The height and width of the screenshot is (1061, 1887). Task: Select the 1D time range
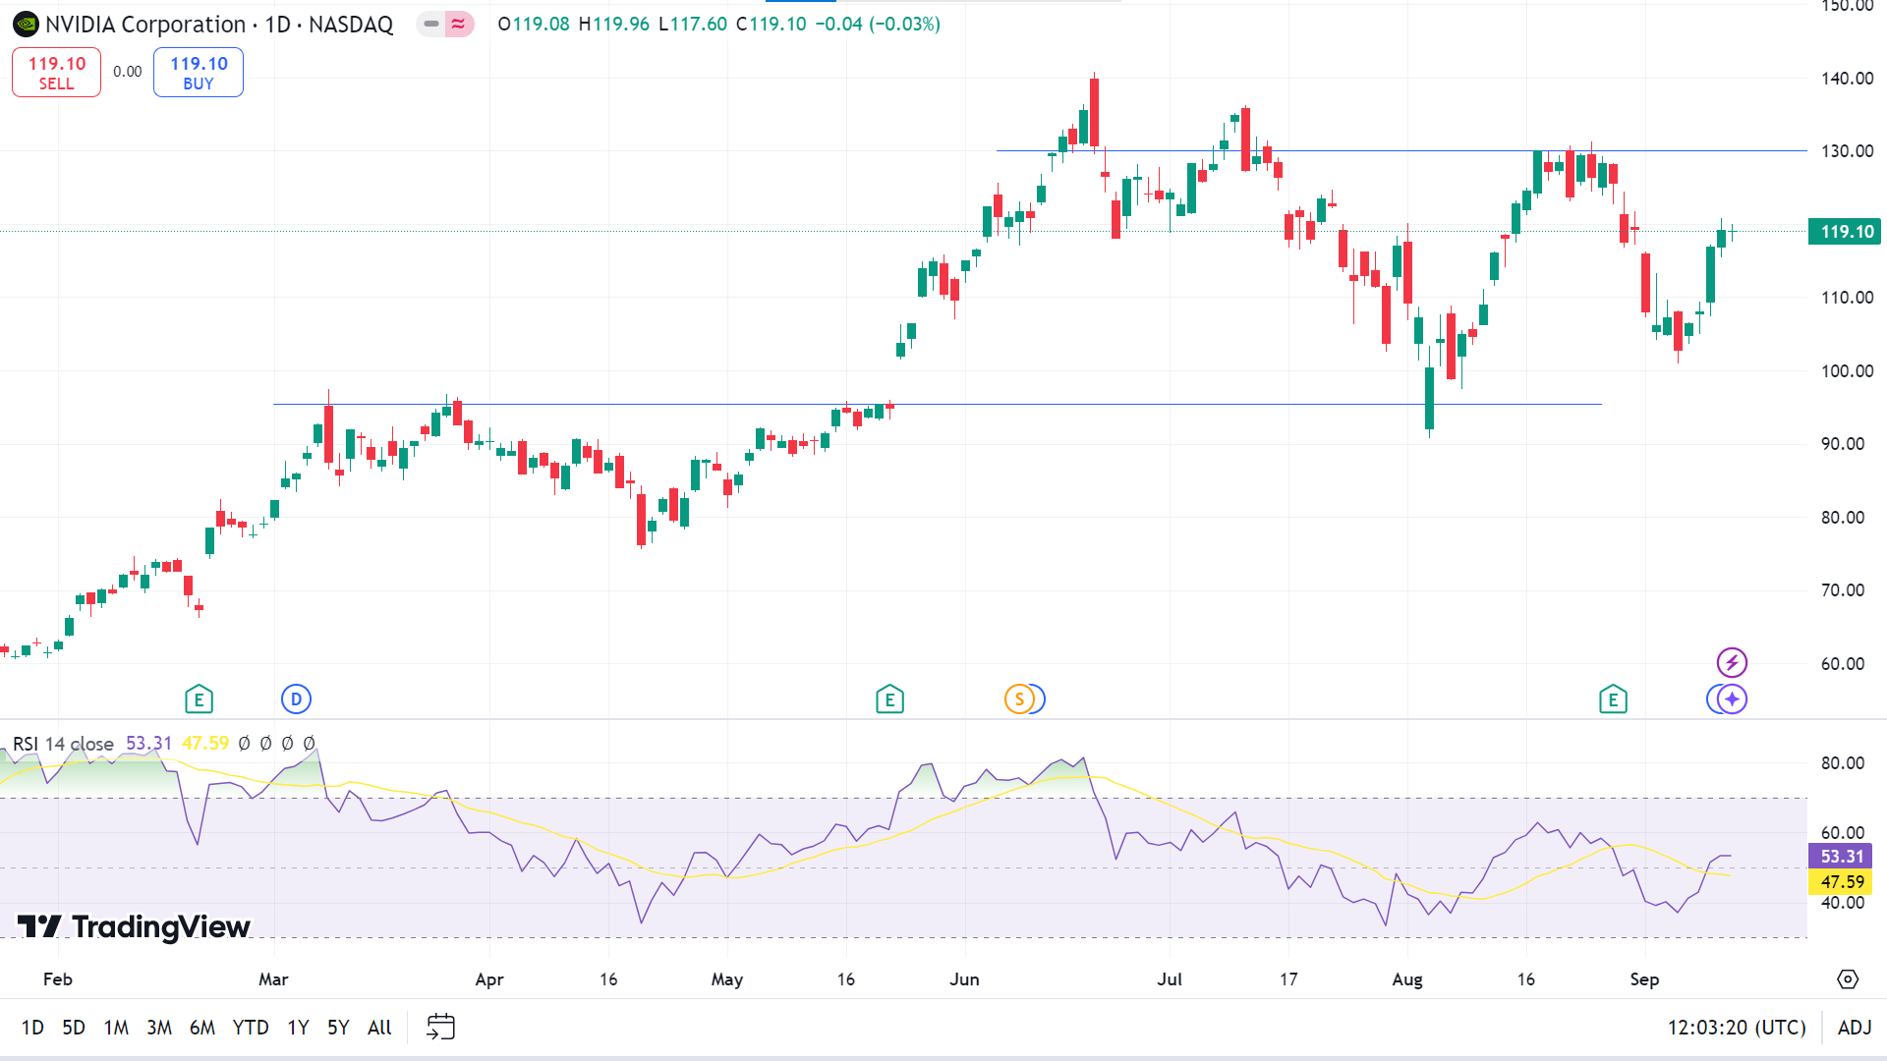click(32, 1028)
